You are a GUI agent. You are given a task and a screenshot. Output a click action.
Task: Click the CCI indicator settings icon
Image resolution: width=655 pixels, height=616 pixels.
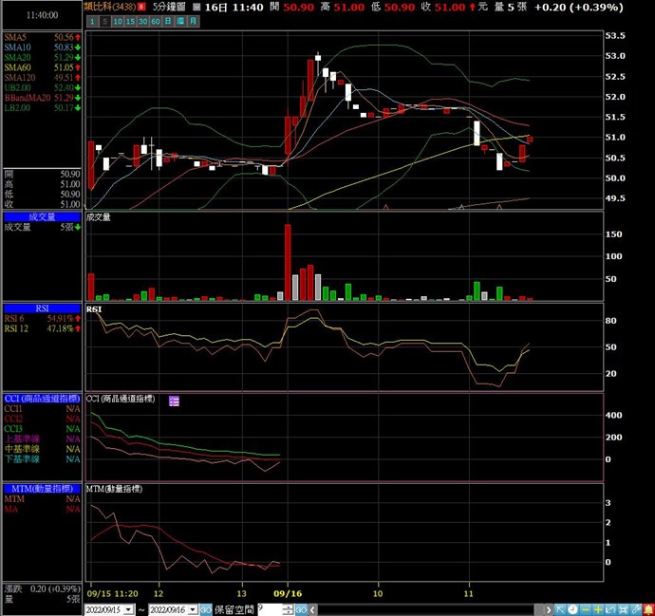(175, 401)
